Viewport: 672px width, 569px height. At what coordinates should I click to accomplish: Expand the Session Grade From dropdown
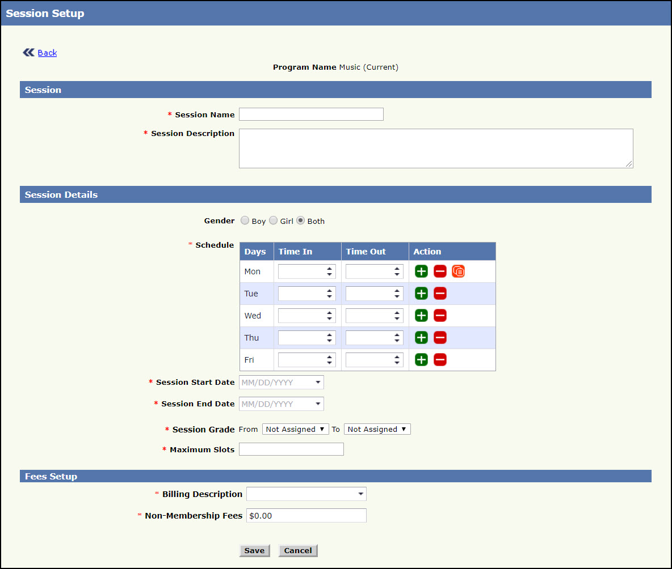coord(295,429)
